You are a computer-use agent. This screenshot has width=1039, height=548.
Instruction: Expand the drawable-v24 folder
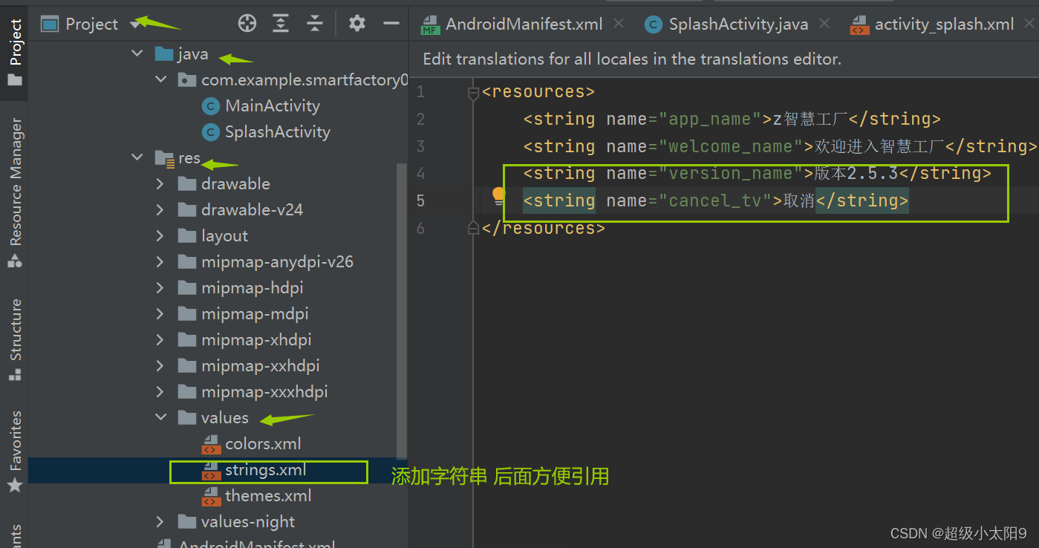pos(160,209)
